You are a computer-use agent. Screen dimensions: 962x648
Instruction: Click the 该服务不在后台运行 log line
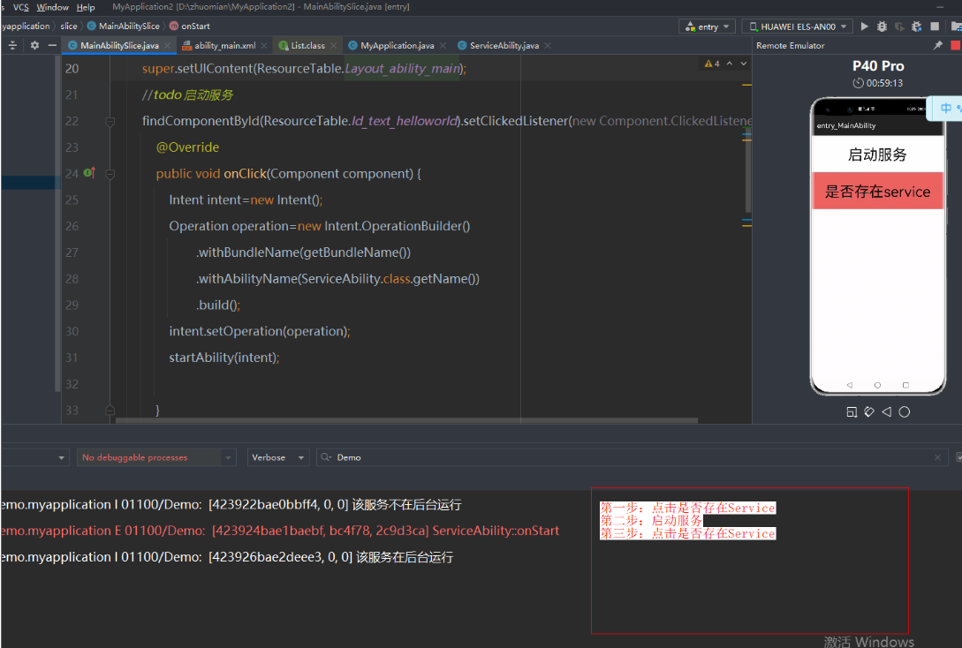pyautogui.click(x=231, y=505)
